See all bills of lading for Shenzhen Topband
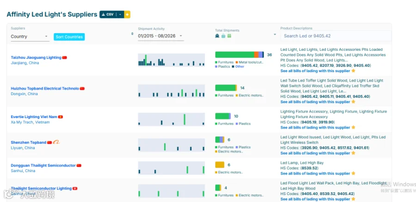This screenshot has width=416, height=202. (315, 153)
